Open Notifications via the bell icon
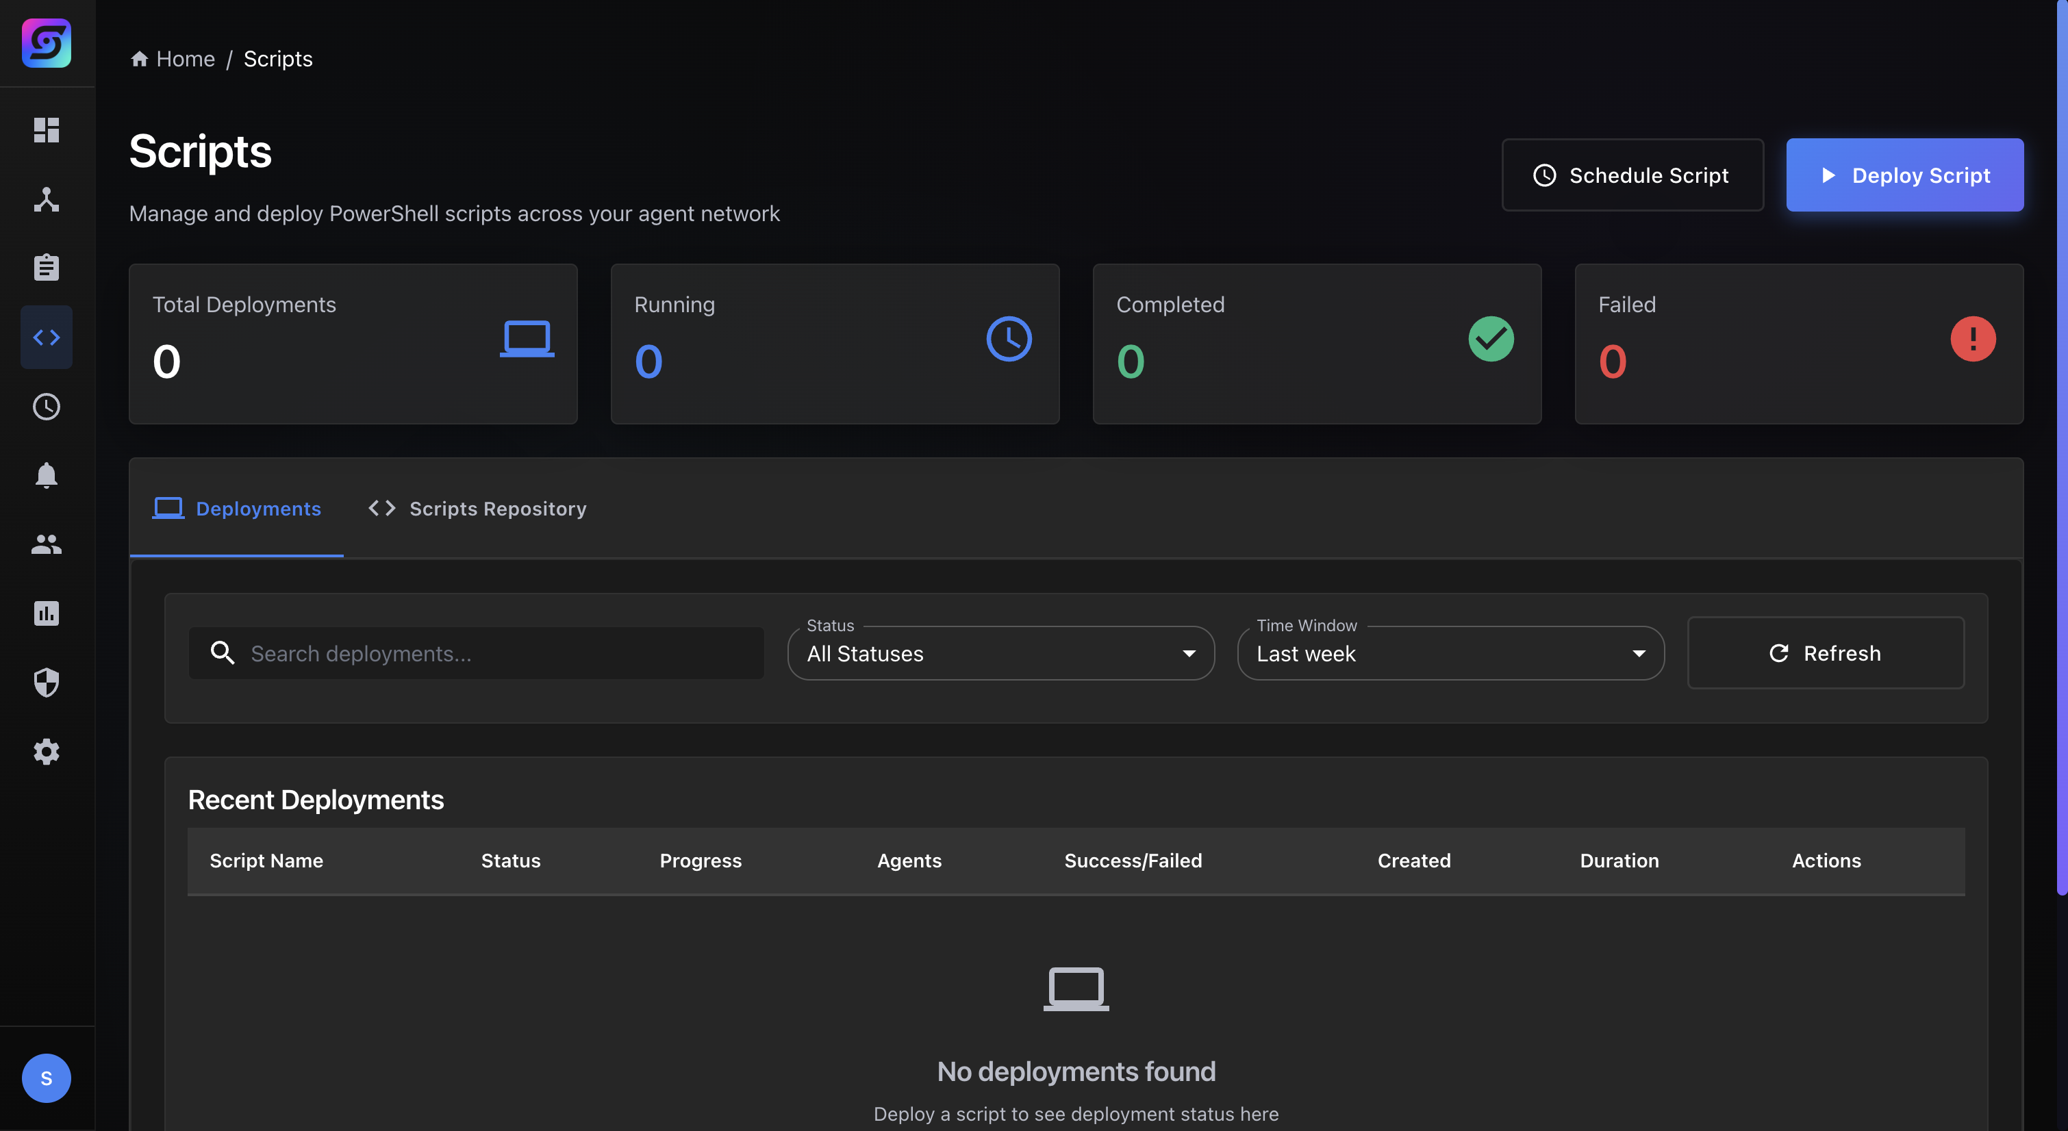The width and height of the screenshot is (2068, 1131). coord(46,475)
